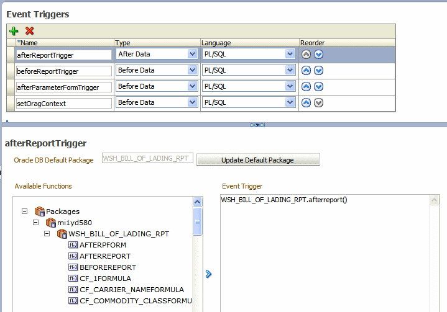Move afterReportTrigger row down
Viewport: 447px width, 312px height.
click(318, 55)
